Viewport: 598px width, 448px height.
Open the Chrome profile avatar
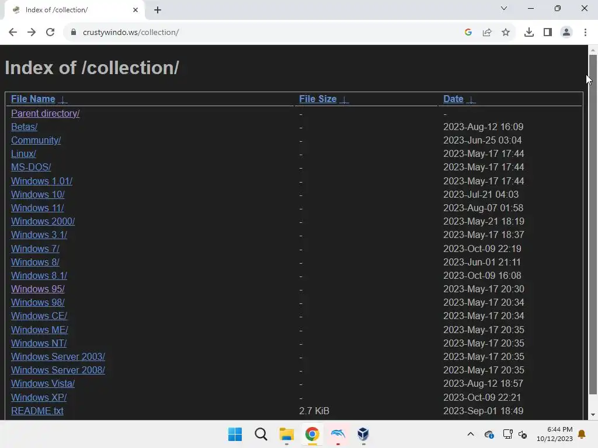tap(566, 33)
